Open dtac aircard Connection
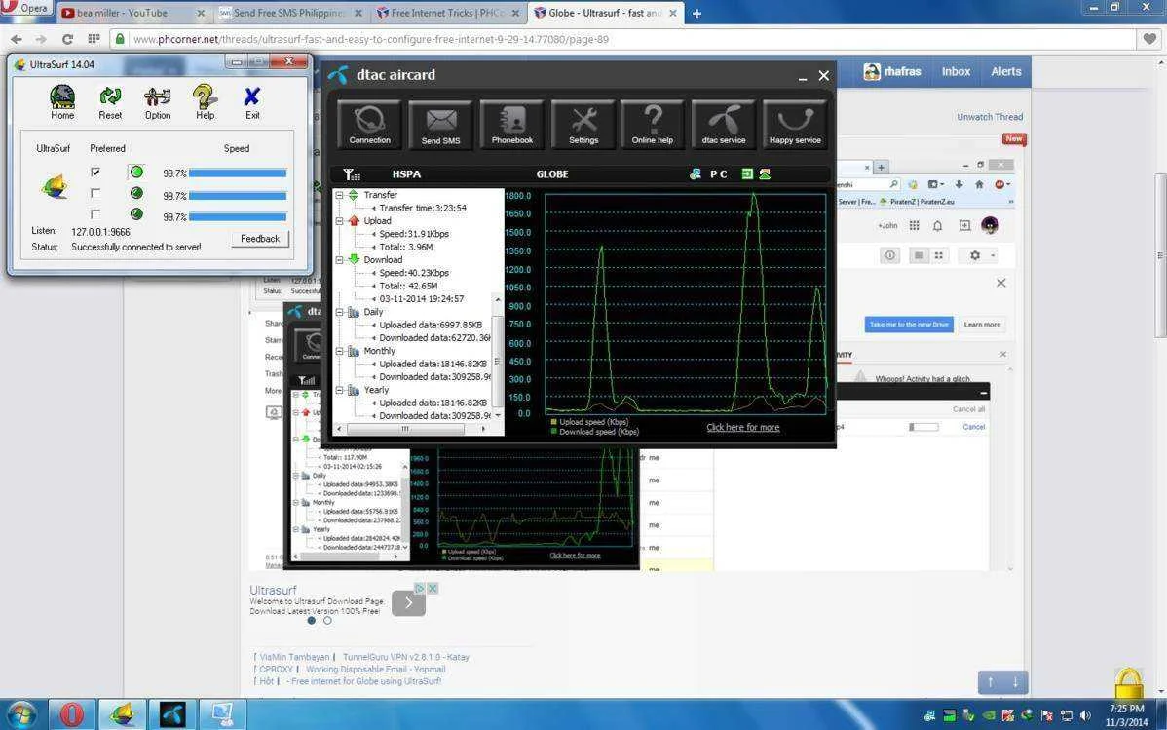 coord(369,125)
